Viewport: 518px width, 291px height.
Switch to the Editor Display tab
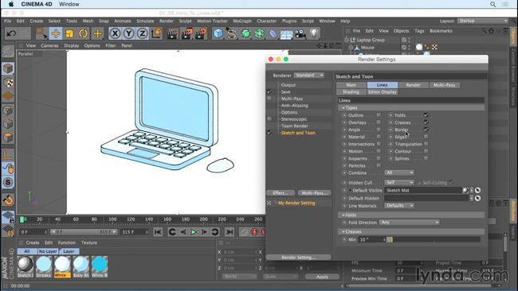tap(383, 92)
